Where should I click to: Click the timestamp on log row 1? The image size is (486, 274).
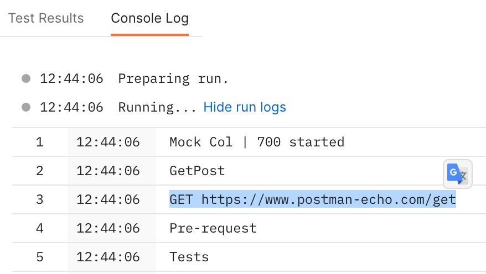coord(108,143)
